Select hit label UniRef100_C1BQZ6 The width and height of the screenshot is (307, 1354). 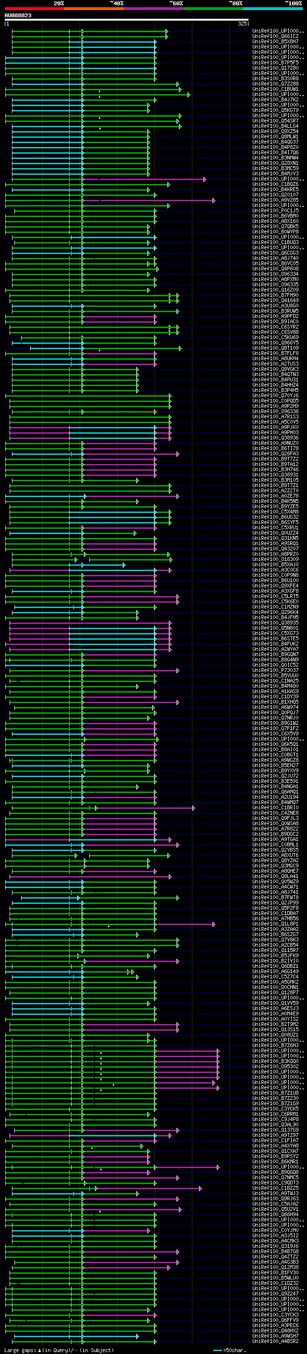pyautogui.click(x=275, y=184)
